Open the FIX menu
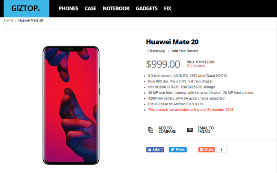 167,9
